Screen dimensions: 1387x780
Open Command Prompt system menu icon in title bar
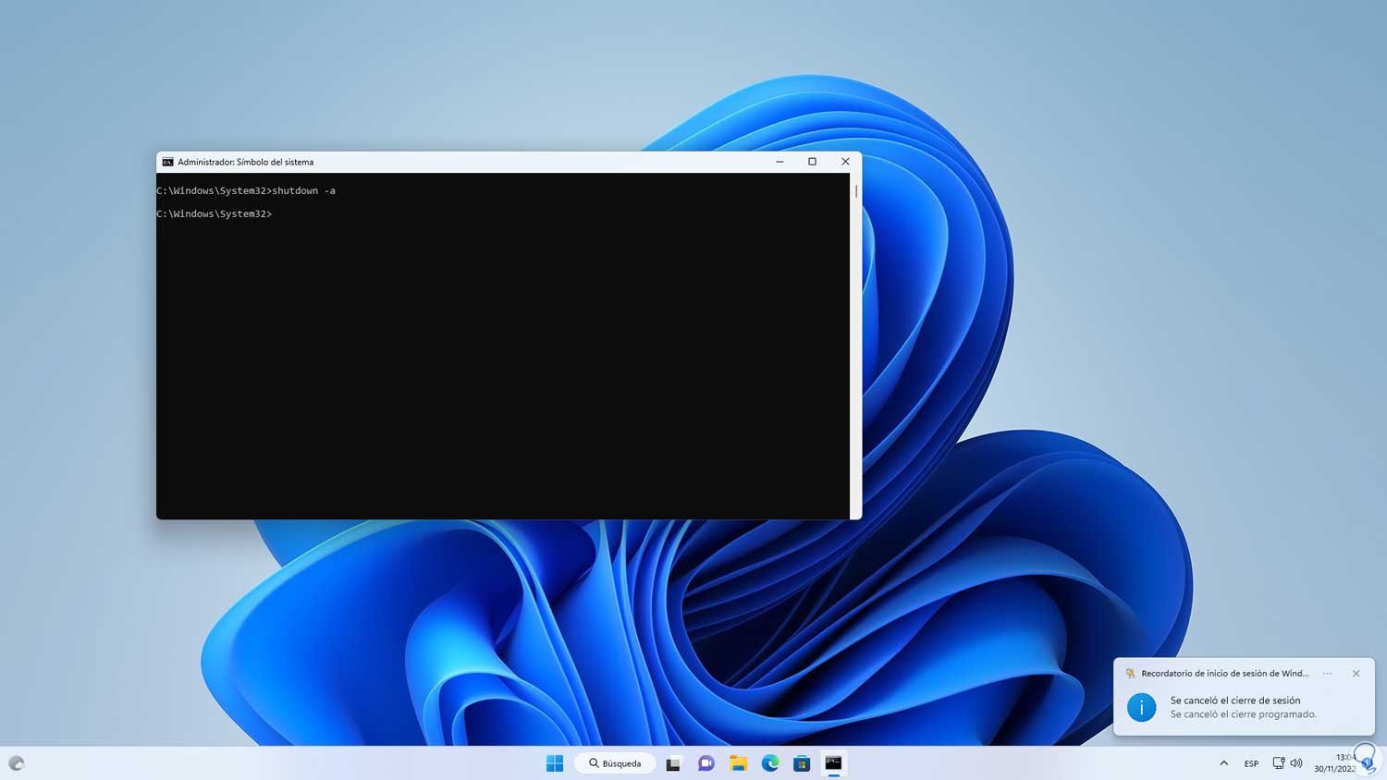167,162
